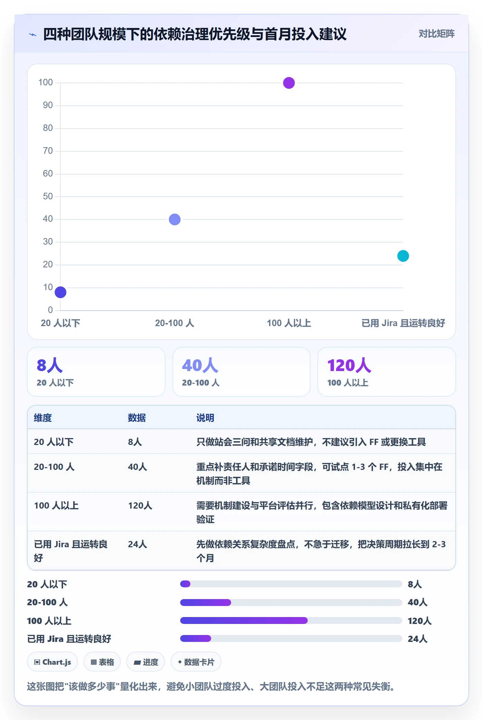
Task: Click the 20 人以下 progress bar
Action: [291, 584]
